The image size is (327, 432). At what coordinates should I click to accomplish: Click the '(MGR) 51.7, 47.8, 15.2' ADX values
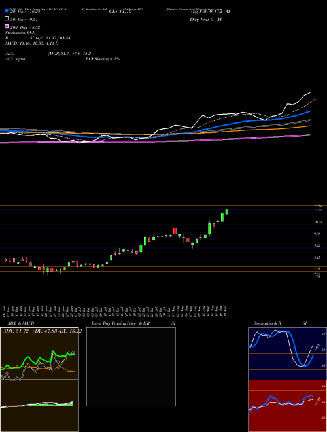coord(69,54)
